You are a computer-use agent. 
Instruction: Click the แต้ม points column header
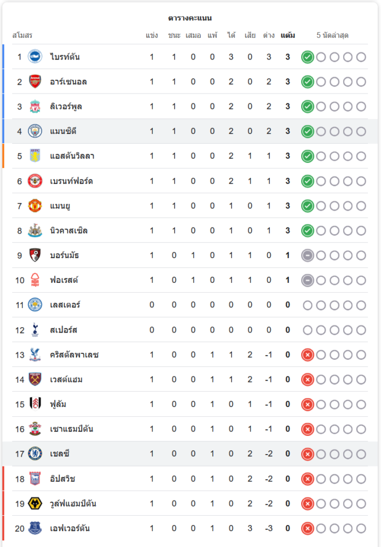click(x=288, y=35)
